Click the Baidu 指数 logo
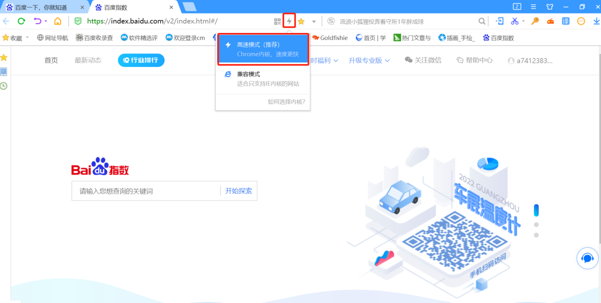601x303 pixels. click(x=100, y=167)
